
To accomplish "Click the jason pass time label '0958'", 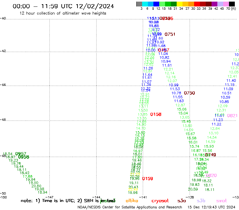I will click(x=24, y=157).
